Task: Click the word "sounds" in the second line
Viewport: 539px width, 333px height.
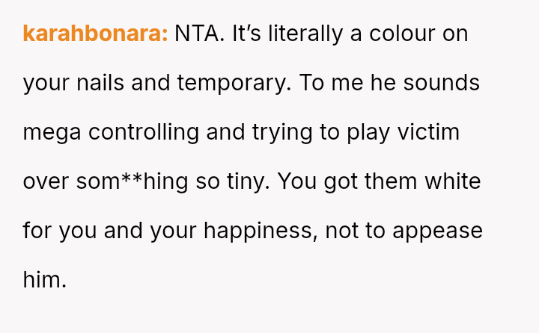Action: pyautogui.click(x=442, y=83)
